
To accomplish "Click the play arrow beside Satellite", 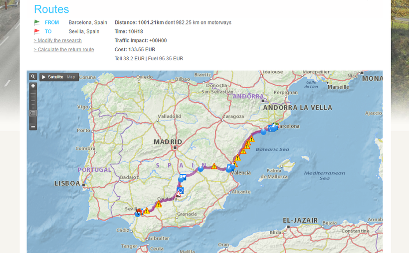I will point(44,77).
